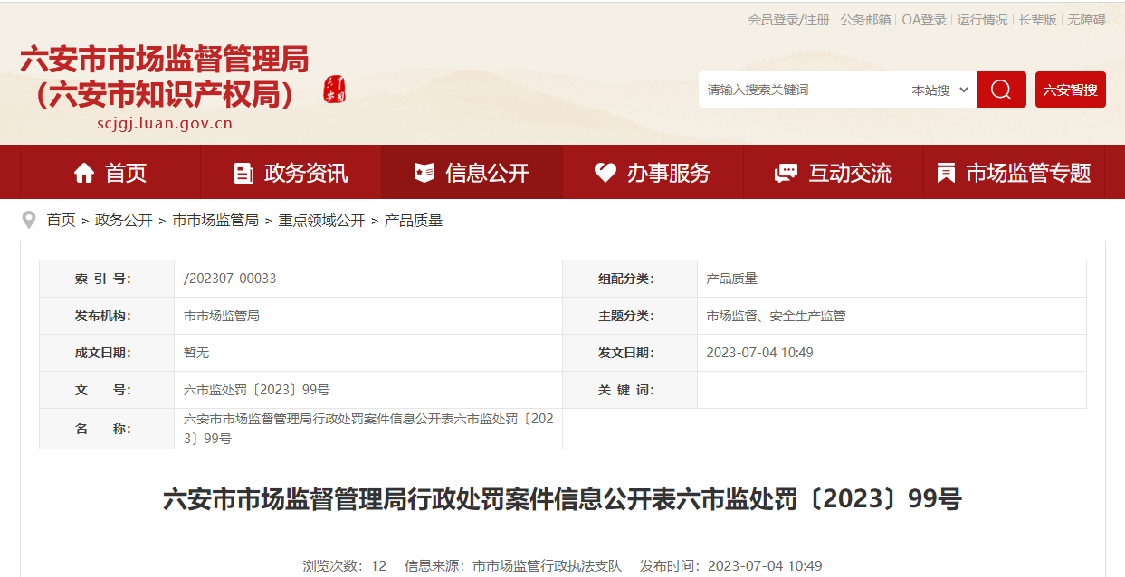Open the 公务邮箱 link
The height and width of the screenshot is (577, 1125).
click(865, 20)
